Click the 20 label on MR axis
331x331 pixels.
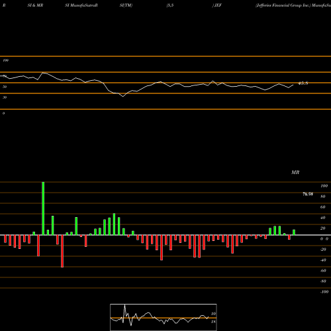coord(323,228)
